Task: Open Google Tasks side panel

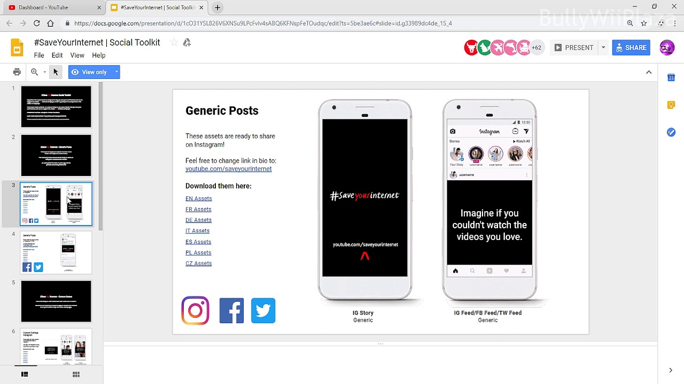Action: click(x=671, y=132)
